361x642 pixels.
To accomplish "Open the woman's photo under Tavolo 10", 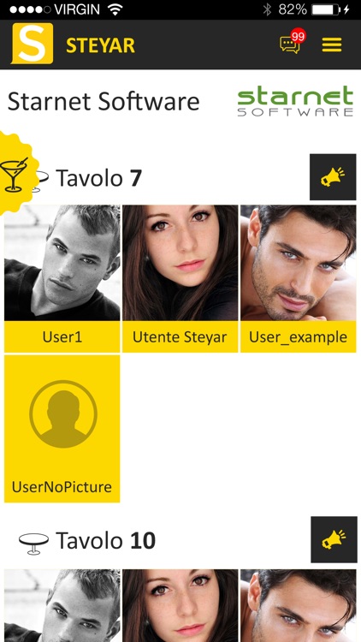I will (180, 605).
